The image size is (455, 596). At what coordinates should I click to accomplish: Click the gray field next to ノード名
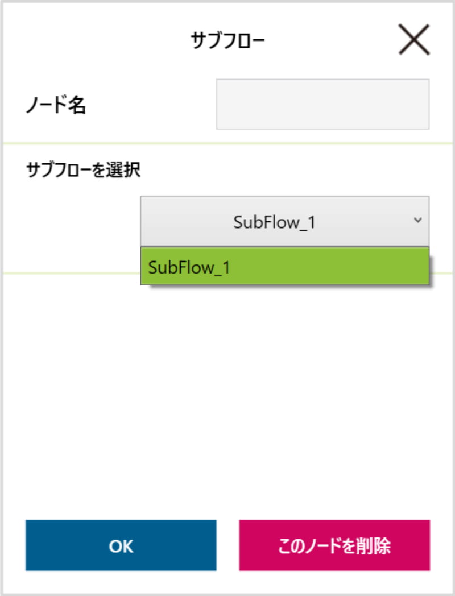pyautogui.click(x=322, y=104)
